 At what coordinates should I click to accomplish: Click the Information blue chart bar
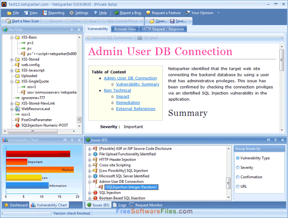[x=27, y=186]
